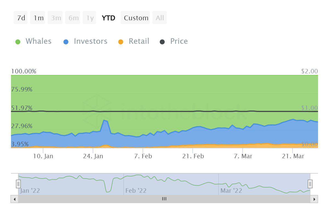This screenshot has height=219, width=329.
Task: Click the dark Price legend dot
Action: (x=163, y=42)
